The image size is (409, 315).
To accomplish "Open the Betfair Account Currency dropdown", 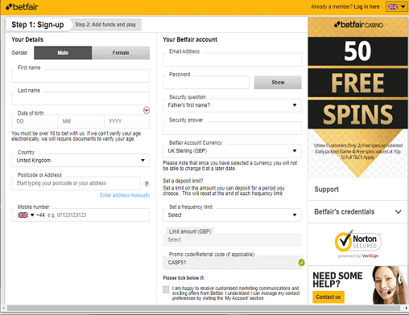I will coord(232,151).
